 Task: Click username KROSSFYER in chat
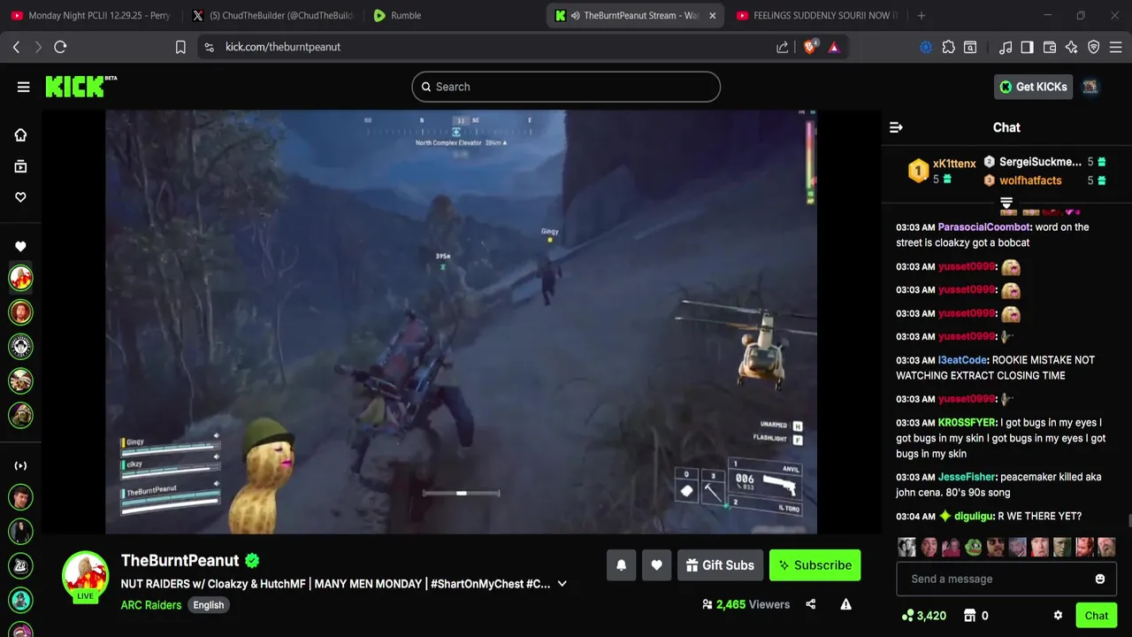coord(968,423)
